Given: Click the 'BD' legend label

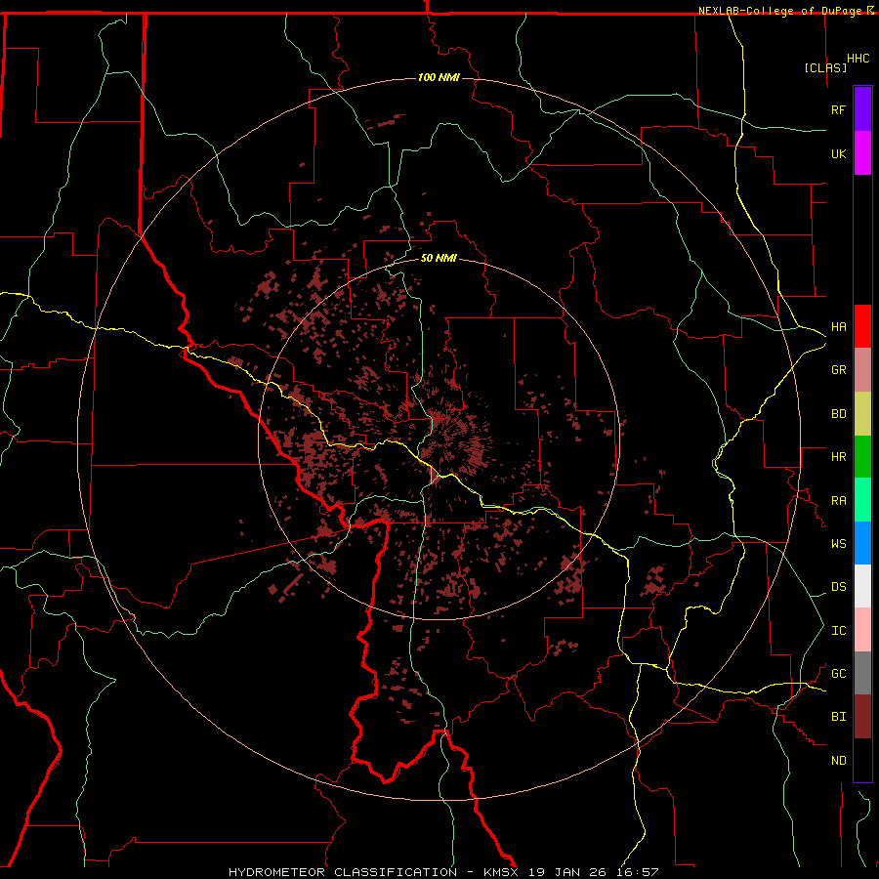Looking at the screenshot, I should point(838,414).
